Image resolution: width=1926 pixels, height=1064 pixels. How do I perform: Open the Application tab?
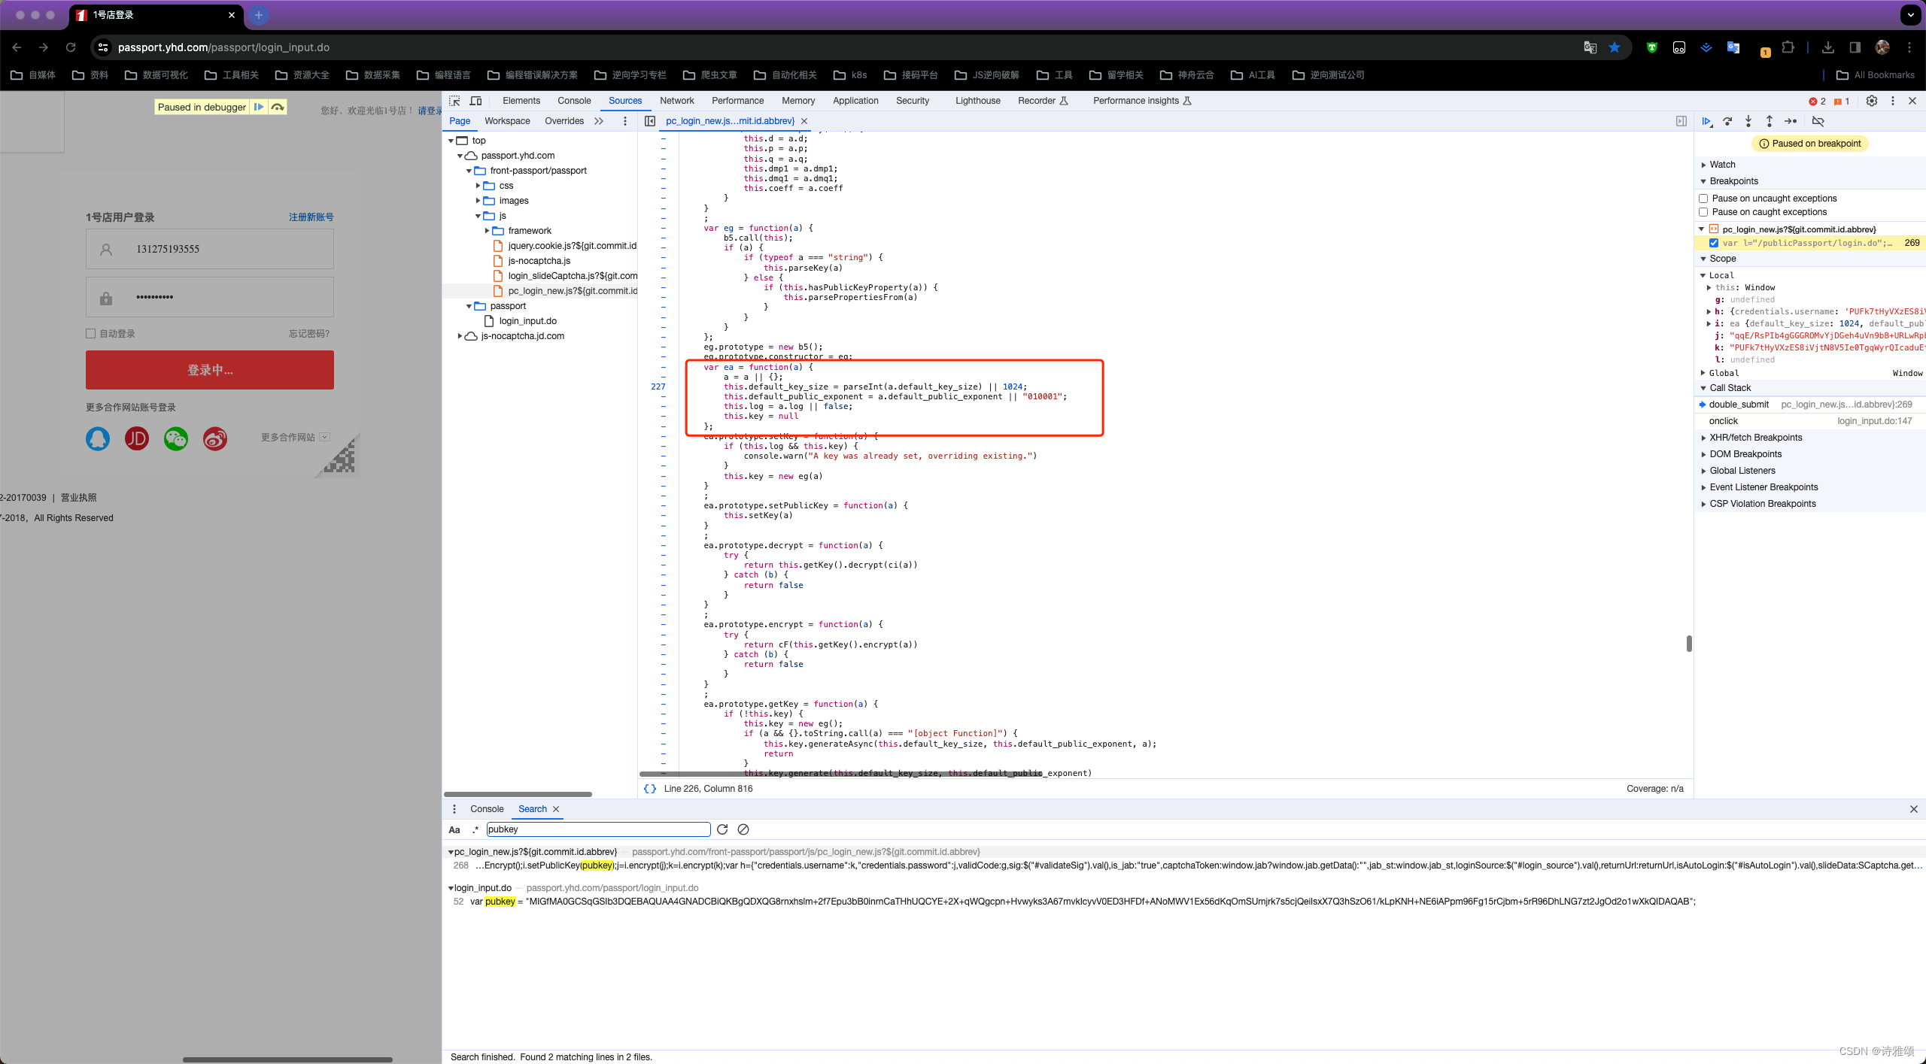coord(855,101)
